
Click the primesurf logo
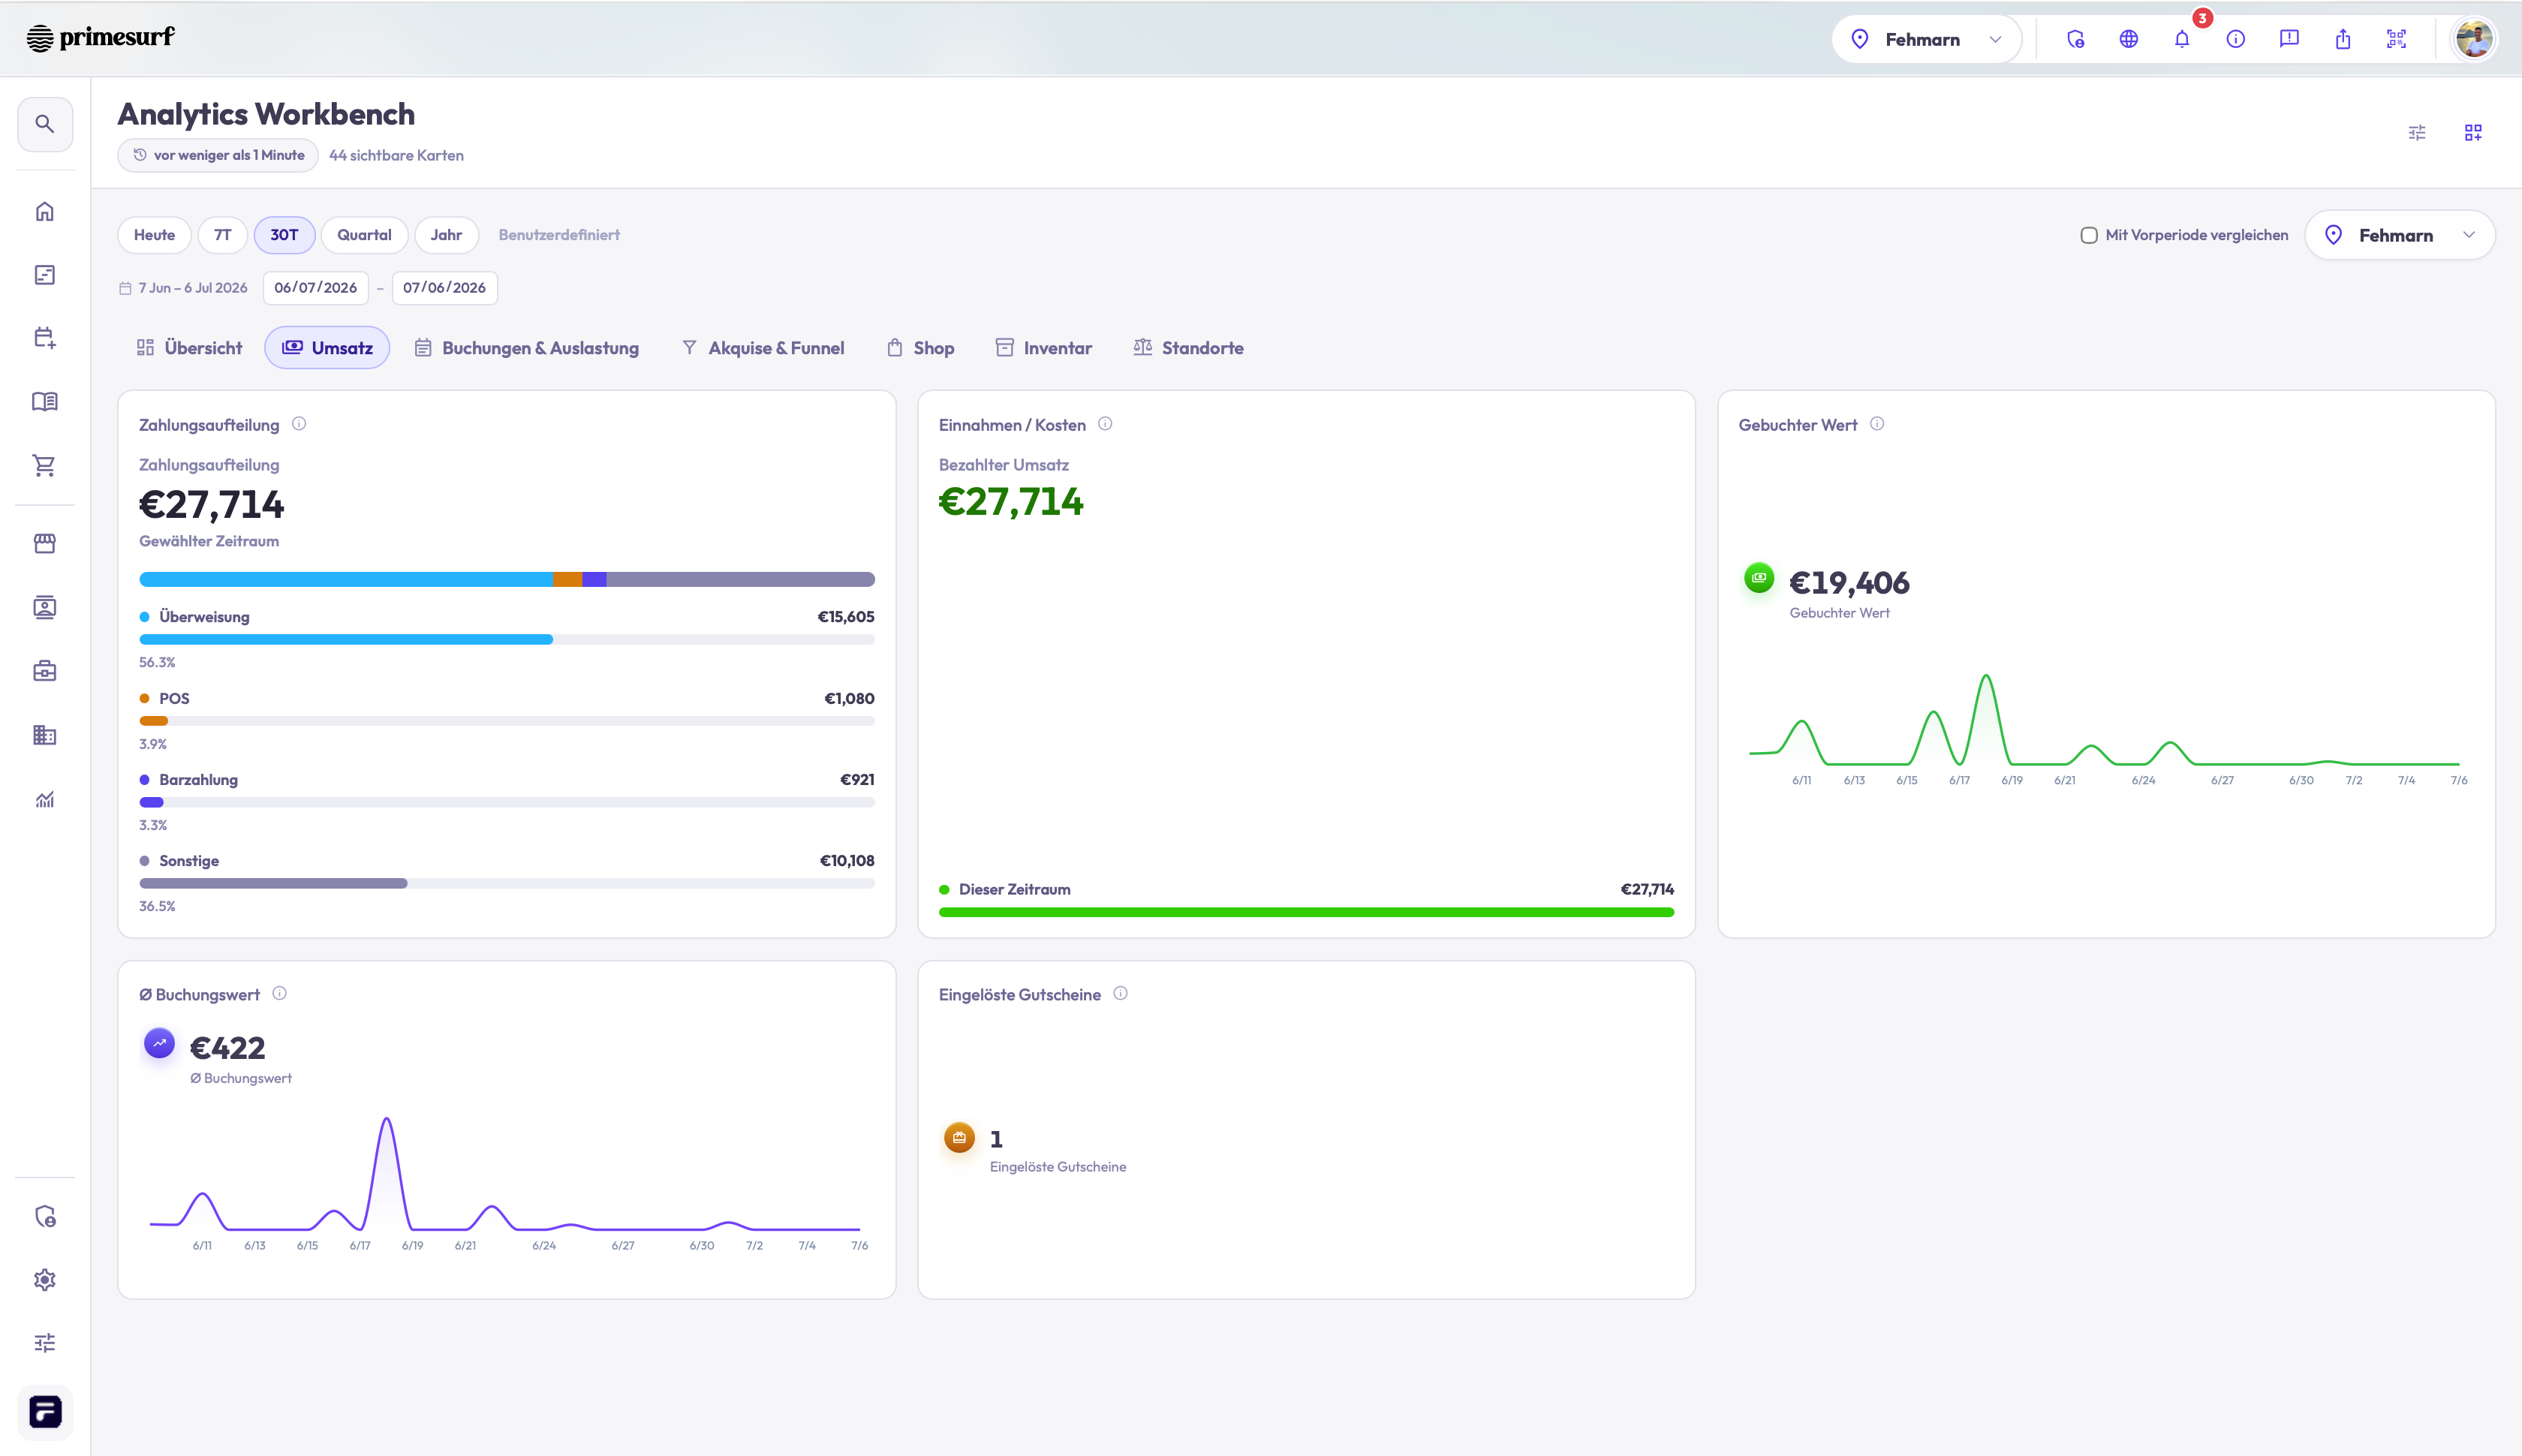click(x=100, y=38)
